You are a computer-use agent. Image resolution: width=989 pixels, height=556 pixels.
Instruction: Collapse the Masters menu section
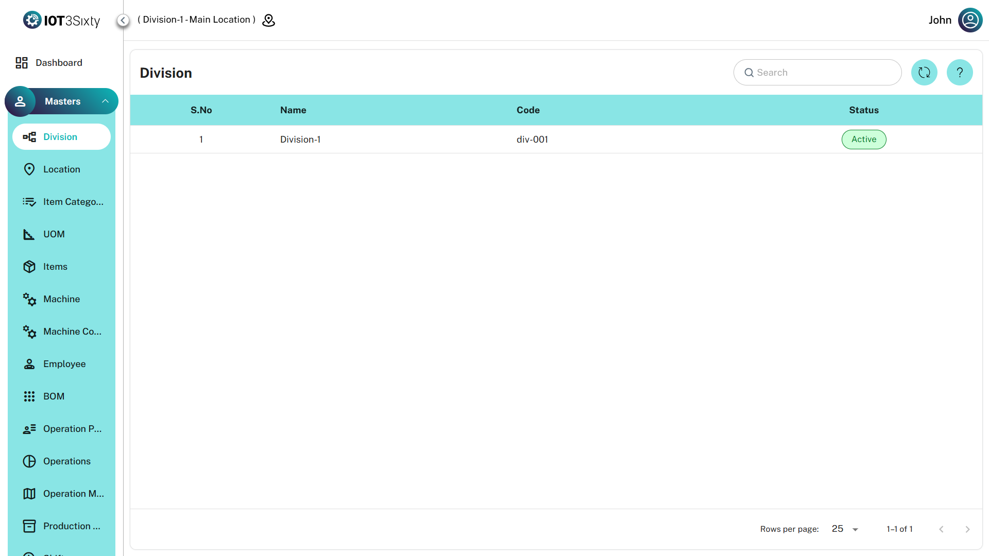point(105,101)
